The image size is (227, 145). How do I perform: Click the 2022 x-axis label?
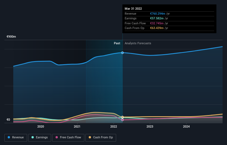point(113,126)
